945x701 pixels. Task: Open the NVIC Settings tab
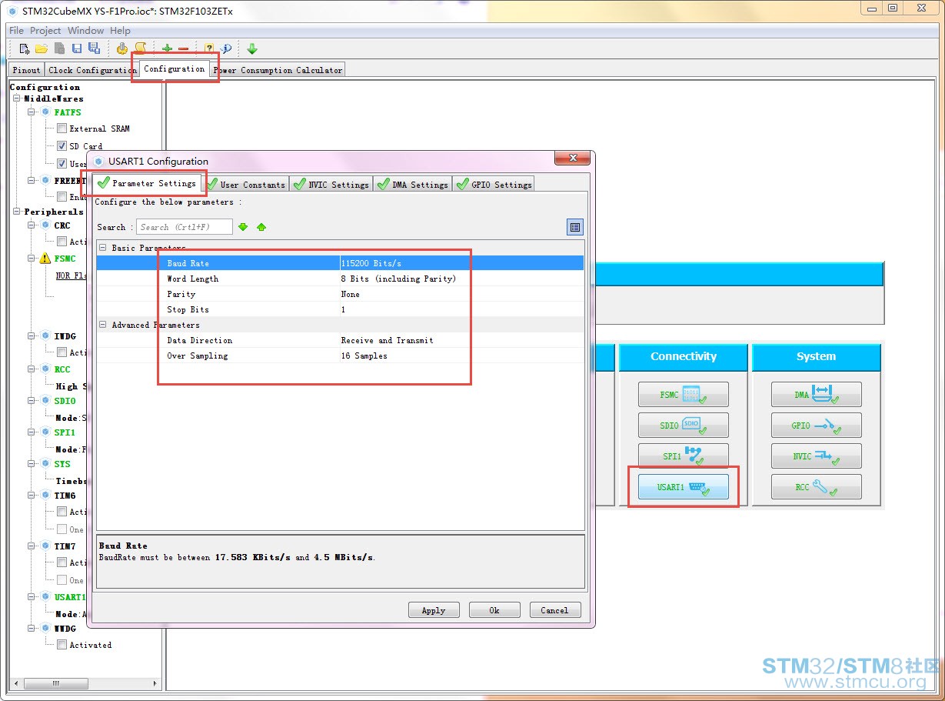(x=331, y=184)
